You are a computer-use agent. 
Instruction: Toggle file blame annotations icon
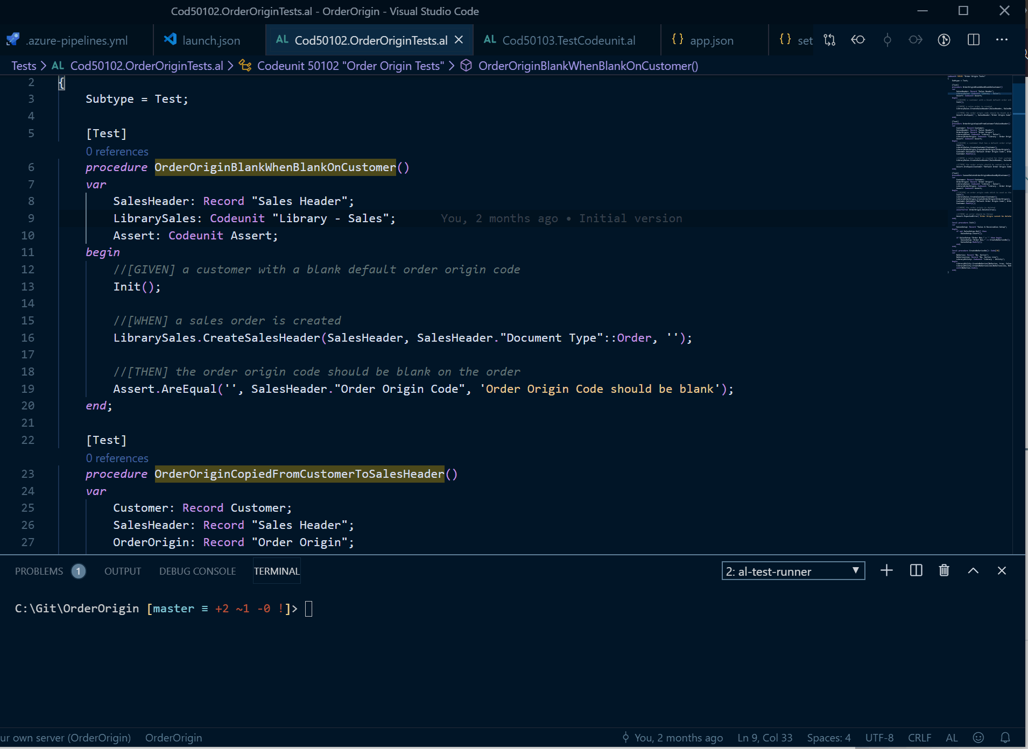click(x=944, y=40)
